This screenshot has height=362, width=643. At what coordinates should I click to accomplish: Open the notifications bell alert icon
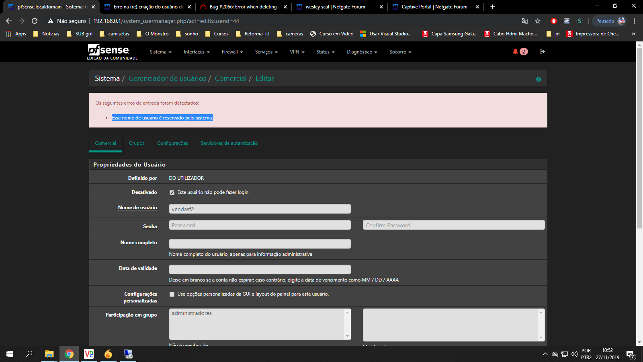click(x=515, y=51)
